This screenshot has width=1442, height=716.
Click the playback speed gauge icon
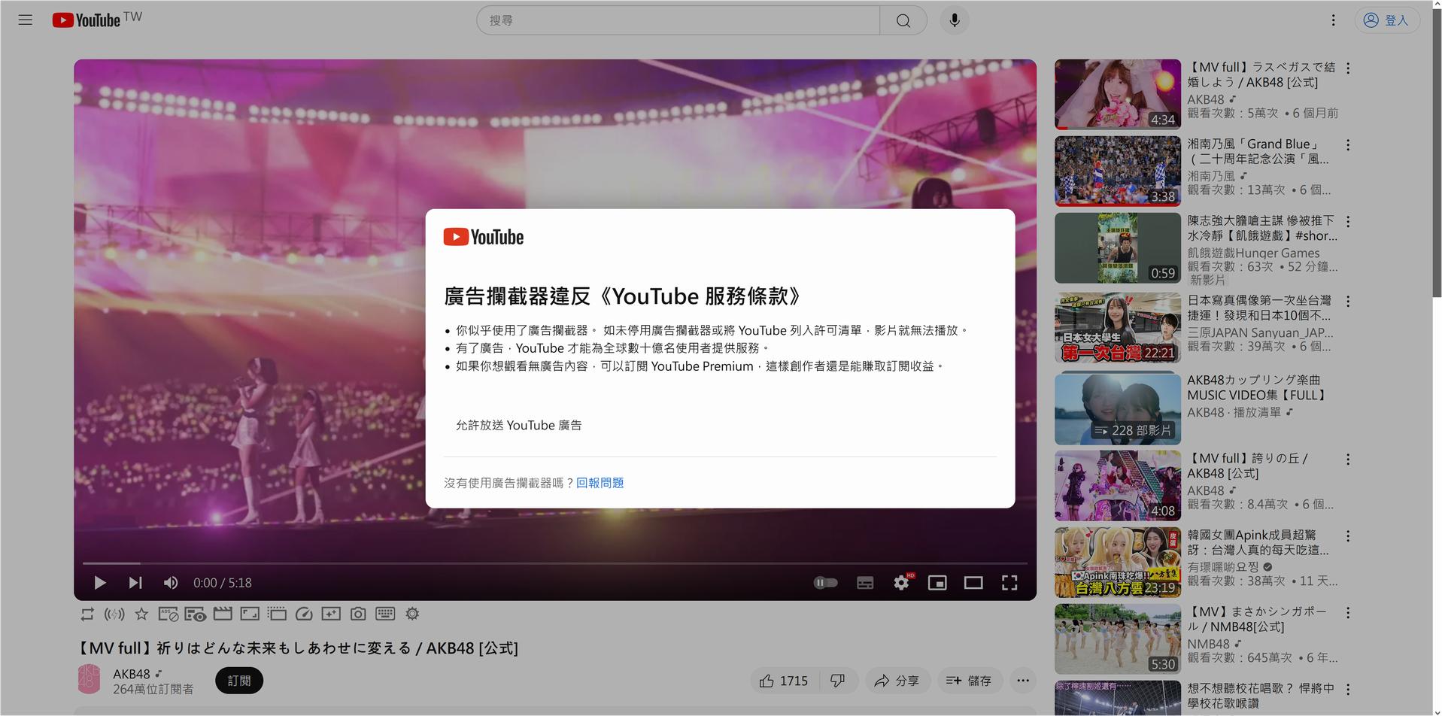[304, 614]
